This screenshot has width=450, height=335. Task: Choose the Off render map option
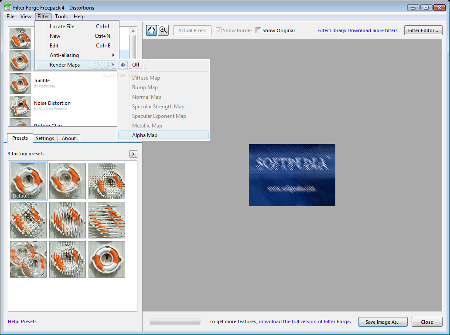click(x=164, y=65)
